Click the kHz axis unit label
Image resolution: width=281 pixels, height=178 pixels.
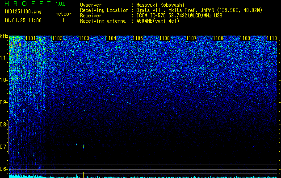click(x=4, y=36)
